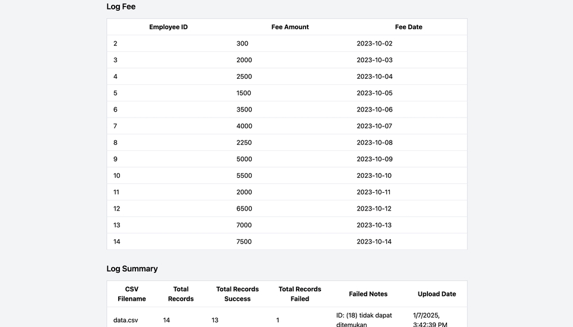This screenshot has width=573, height=327.
Task: Click the CSV Filename column header
Action: [x=131, y=294]
